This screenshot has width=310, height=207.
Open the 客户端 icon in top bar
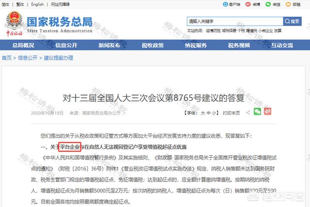pyautogui.click(x=225, y=4)
